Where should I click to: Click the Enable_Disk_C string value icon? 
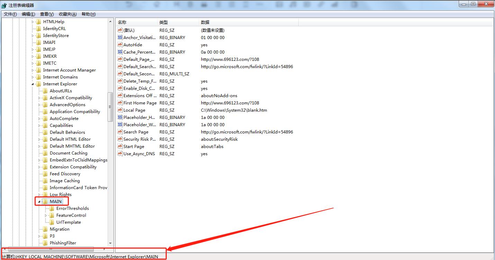tap(120, 88)
